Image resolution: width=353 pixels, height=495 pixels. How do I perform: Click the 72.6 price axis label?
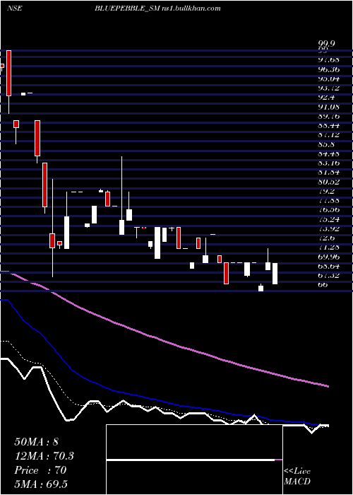point(326,238)
